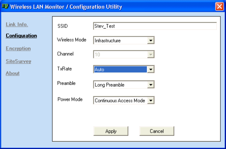Click the disabled Channel dropdown arrow
This screenshot has height=149, width=226.
coord(151,54)
